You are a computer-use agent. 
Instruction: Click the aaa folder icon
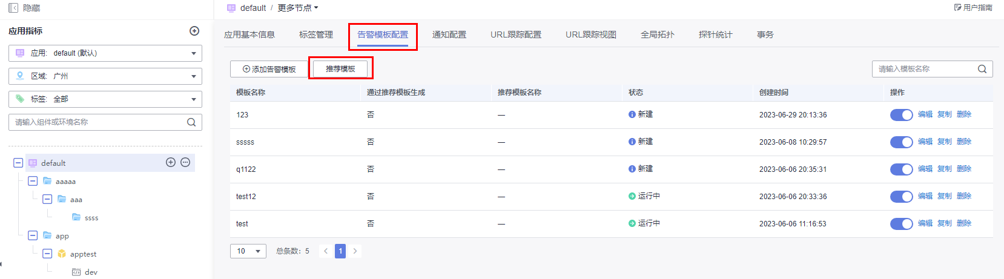[62, 199]
